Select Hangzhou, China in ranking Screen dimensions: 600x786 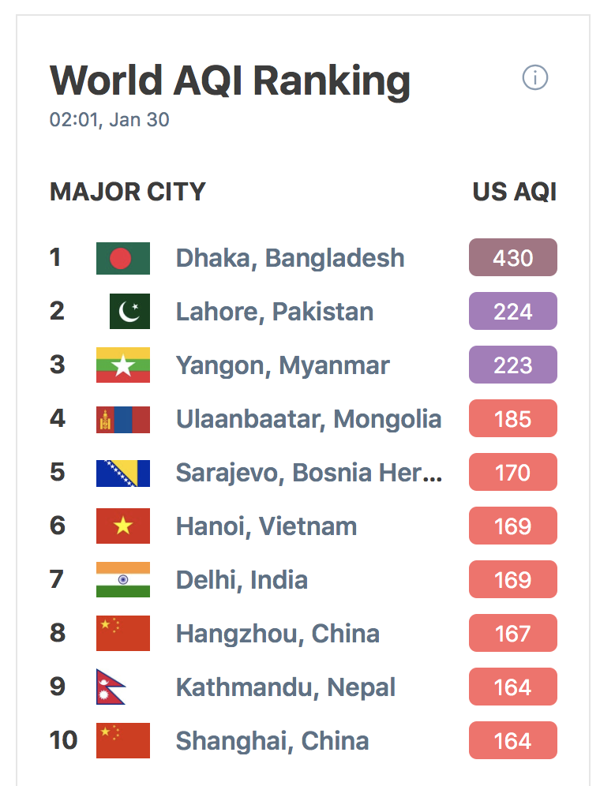(277, 634)
